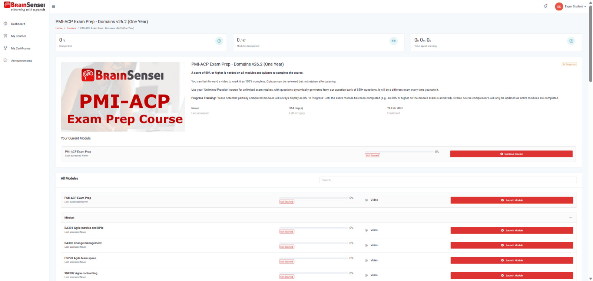593x281 pixels.
Task: Go to Dashboard in the sidebar
Action: pyautogui.click(x=18, y=24)
